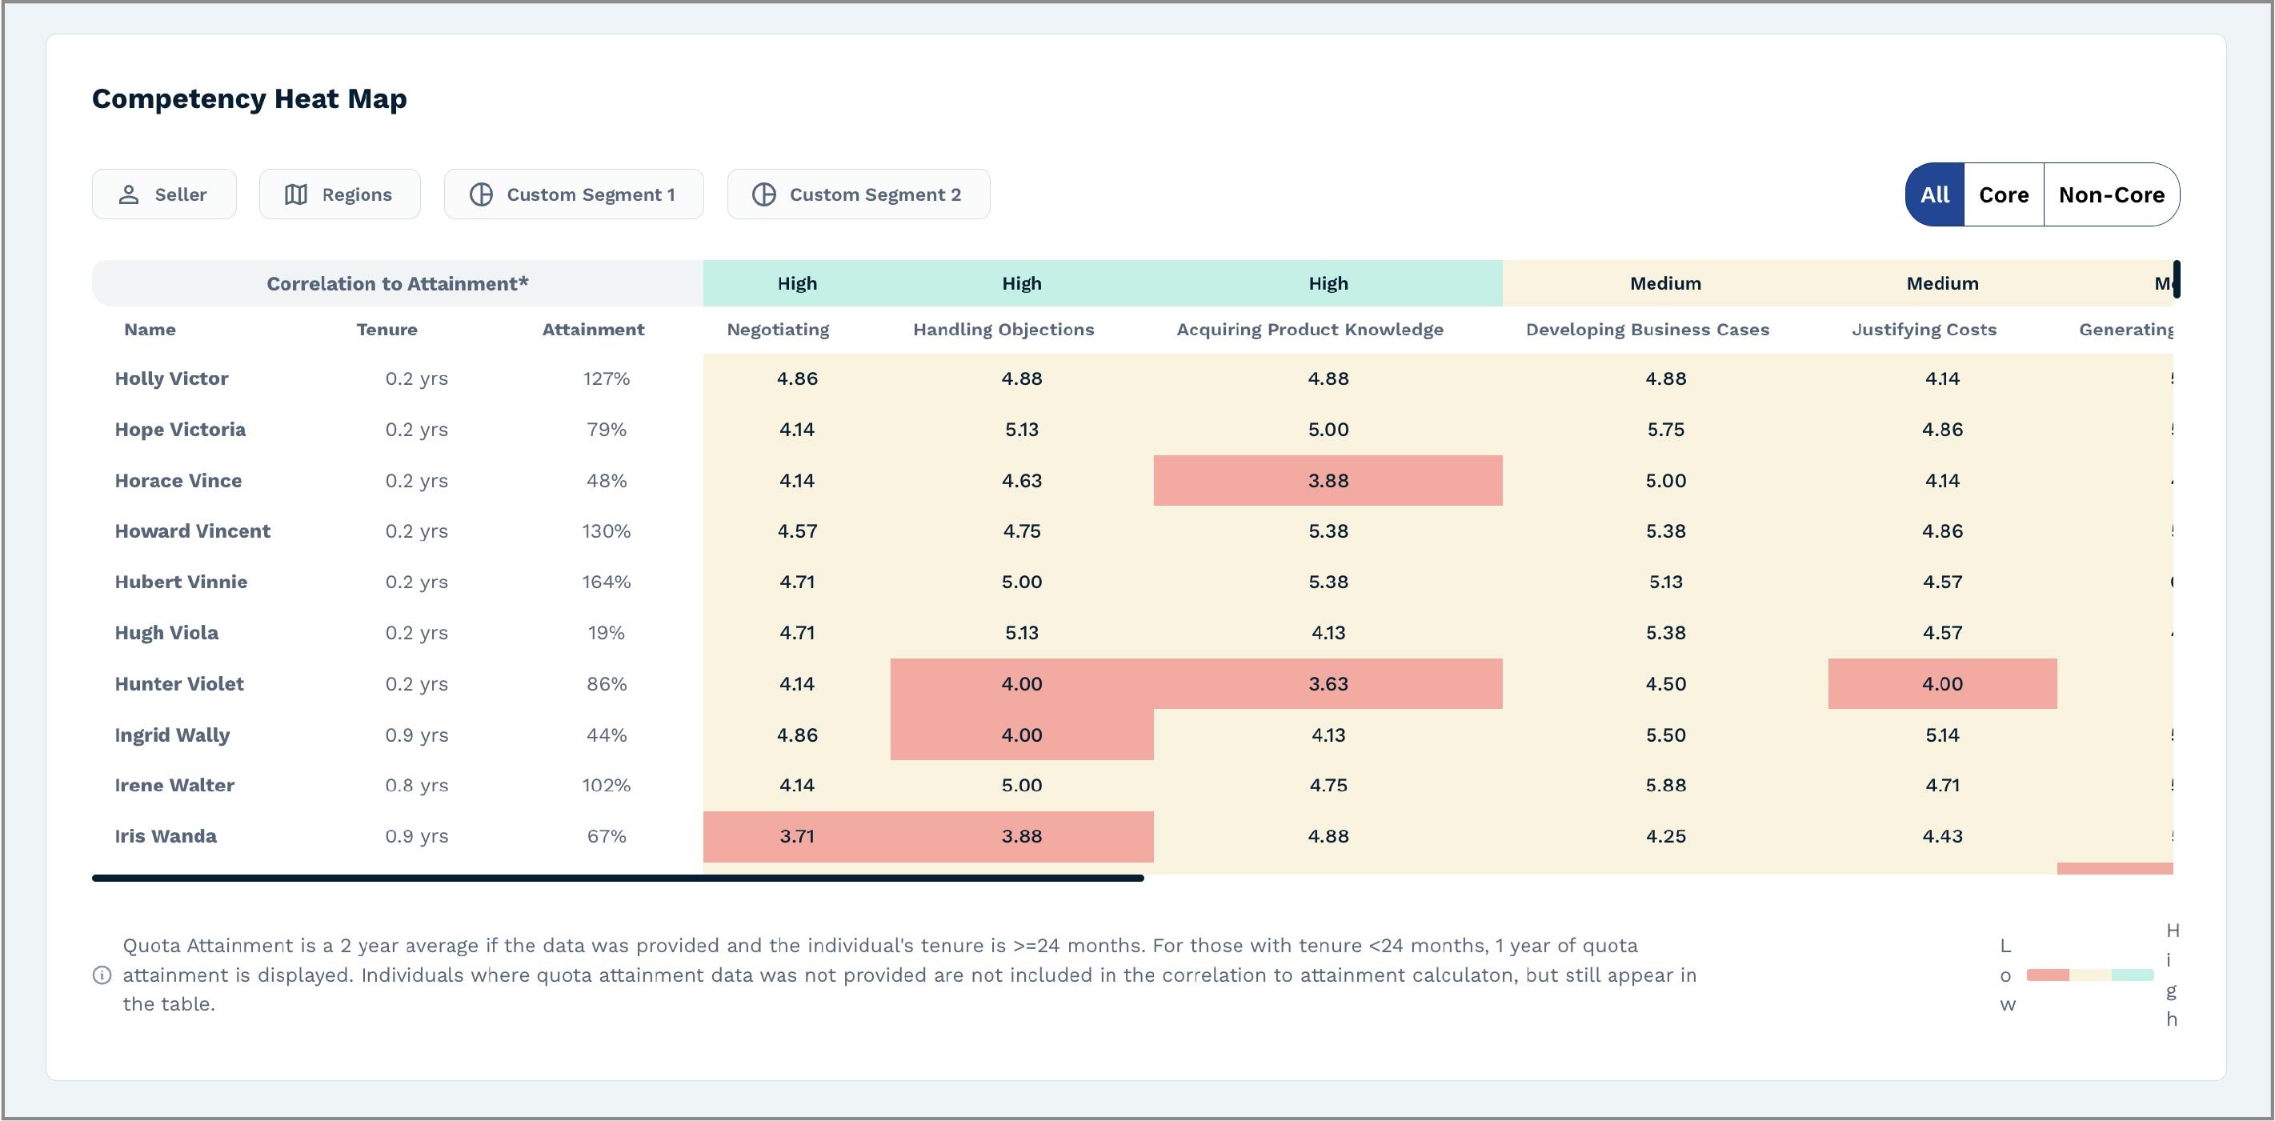
Task: Sort by Attainment column header
Action: [x=593, y=330]
